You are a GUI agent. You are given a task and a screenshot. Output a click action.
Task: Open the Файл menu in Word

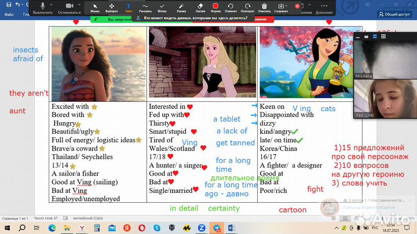point(9,13)
